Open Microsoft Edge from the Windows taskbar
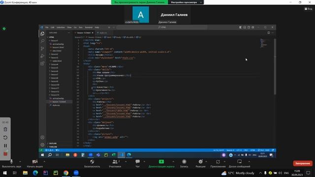 click(35, 173)
